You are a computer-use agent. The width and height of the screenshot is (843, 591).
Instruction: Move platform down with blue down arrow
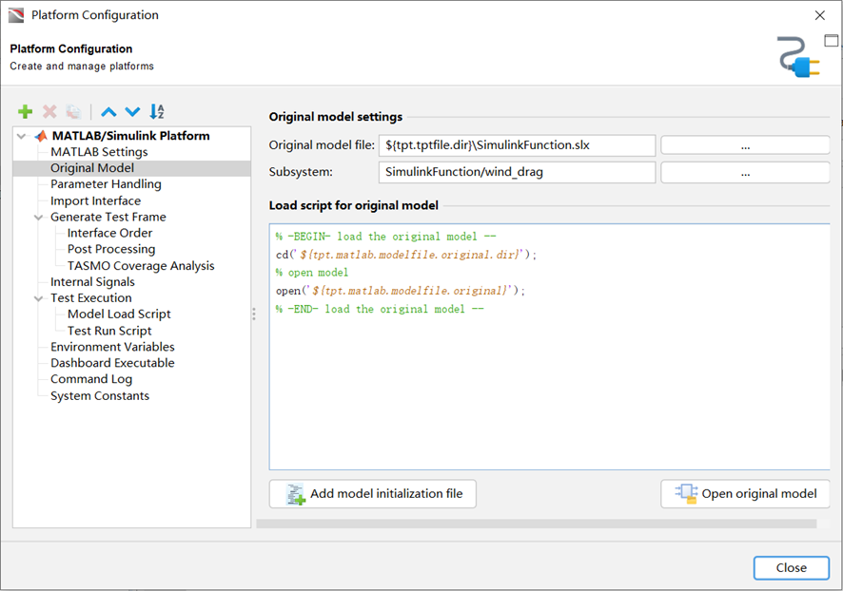[x=132, y=112]
